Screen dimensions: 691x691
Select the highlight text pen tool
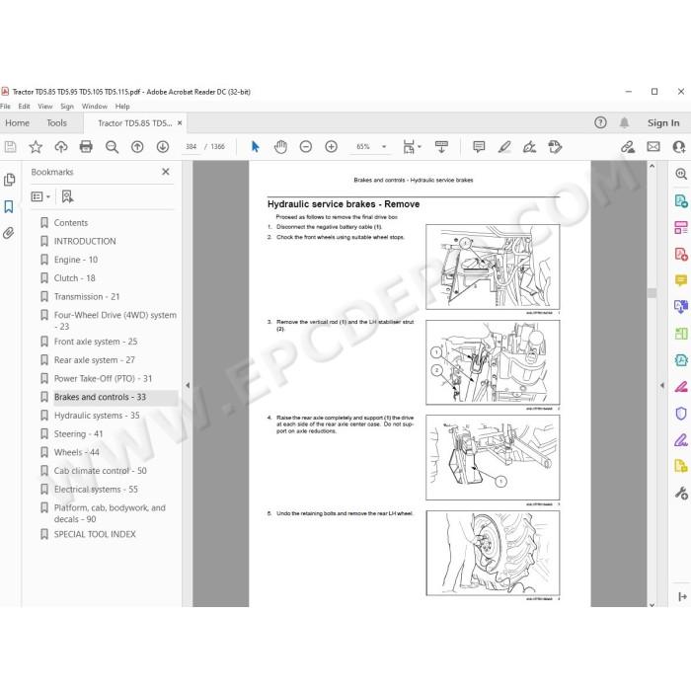click(x=504, y=147)
